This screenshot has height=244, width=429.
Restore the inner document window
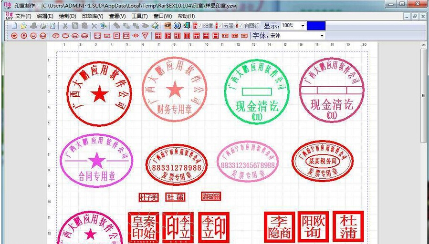pyautogui.click(x=415, y=16)
